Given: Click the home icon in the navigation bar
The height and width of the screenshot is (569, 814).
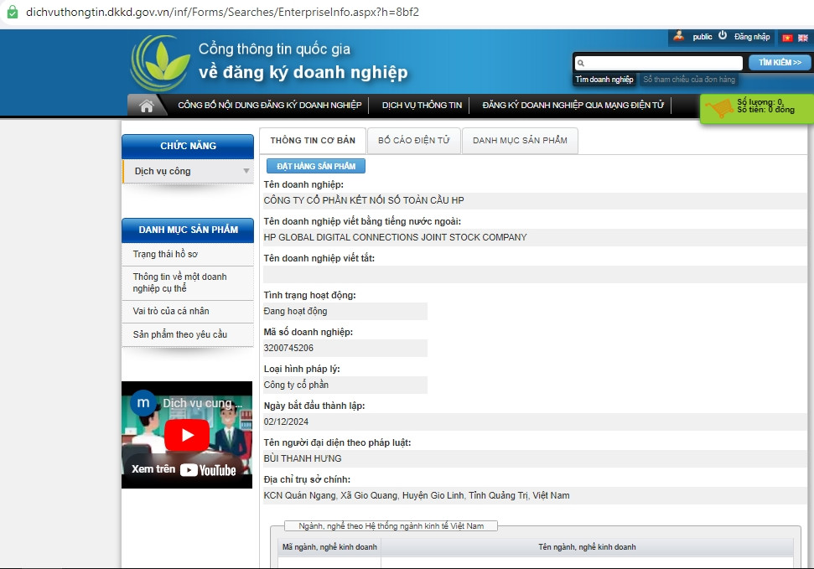Looking at the screenshot, I should [147, 104].
